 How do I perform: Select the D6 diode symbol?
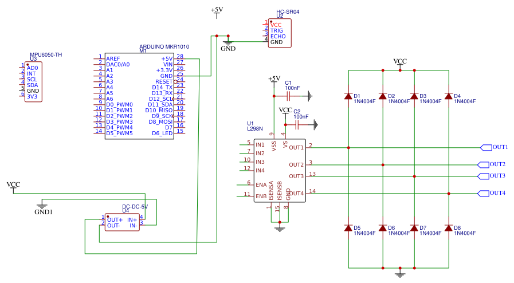pyautogui.click(x=383, y=227)
